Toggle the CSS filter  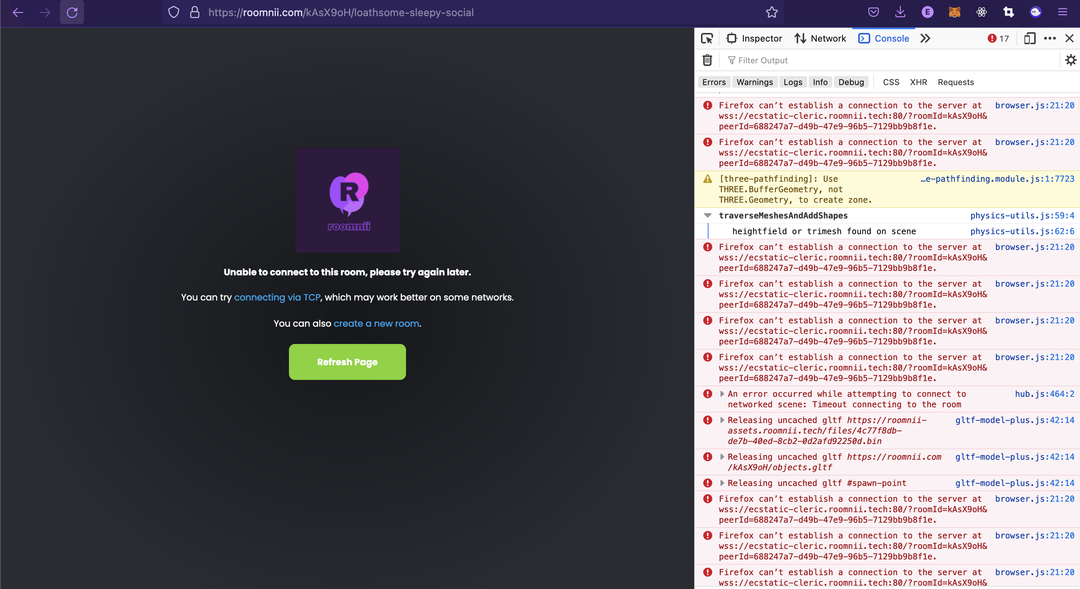891,82
